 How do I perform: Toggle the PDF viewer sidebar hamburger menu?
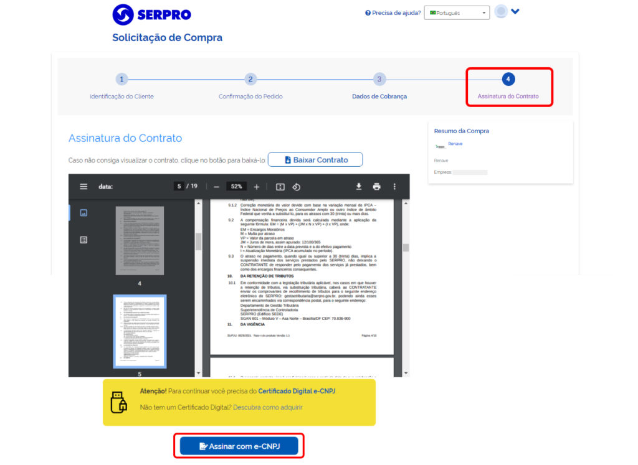(x=83, y=187)
